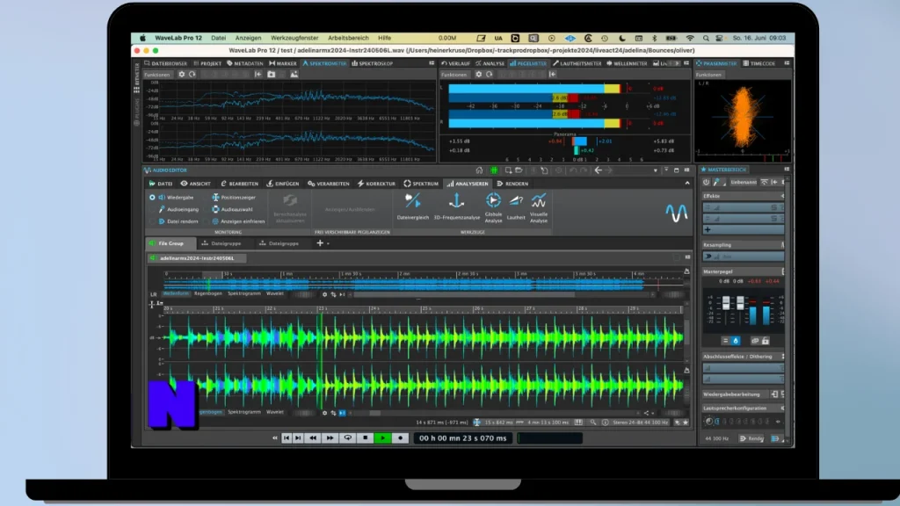Select the Audioeingang monitoring option
The width and height of the screenshot is (900, 506).
tap(152, 209)
